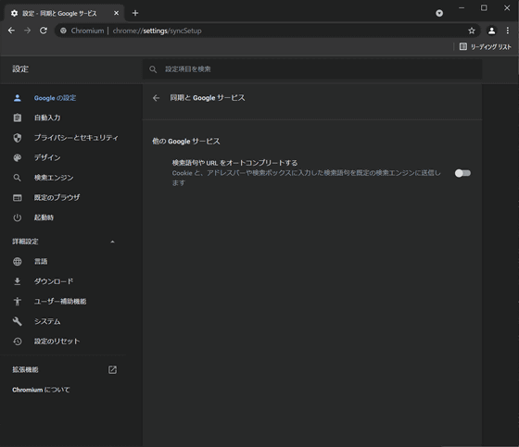Click 検索語句や URL をオートコンプリートする label

click(x=234, y=163)
